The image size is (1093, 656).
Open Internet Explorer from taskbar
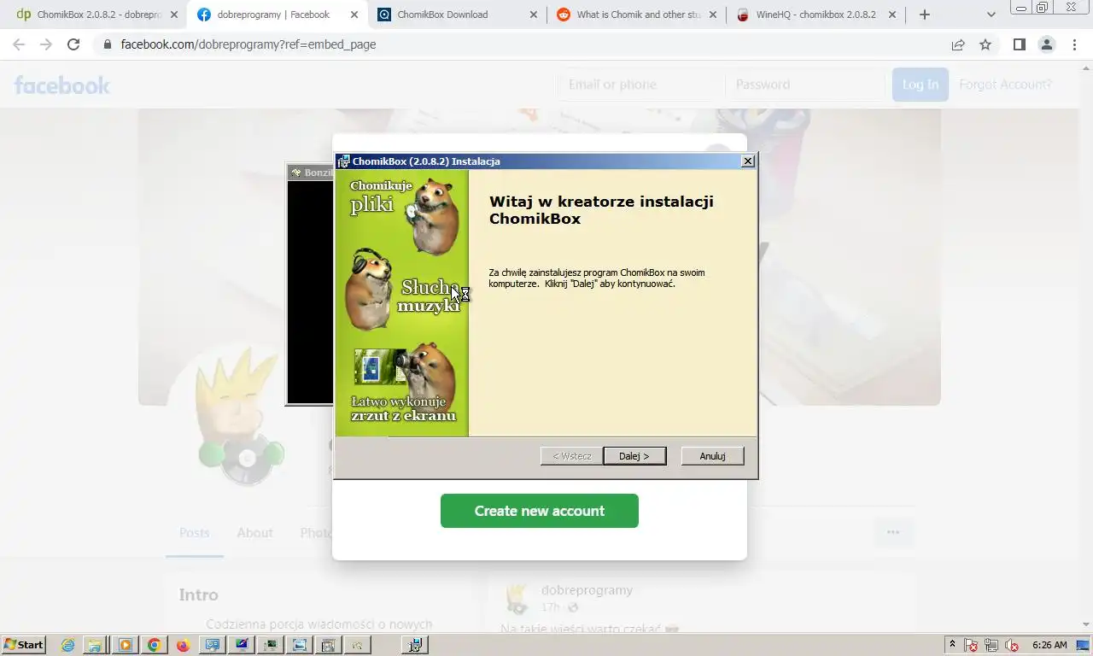67,645
